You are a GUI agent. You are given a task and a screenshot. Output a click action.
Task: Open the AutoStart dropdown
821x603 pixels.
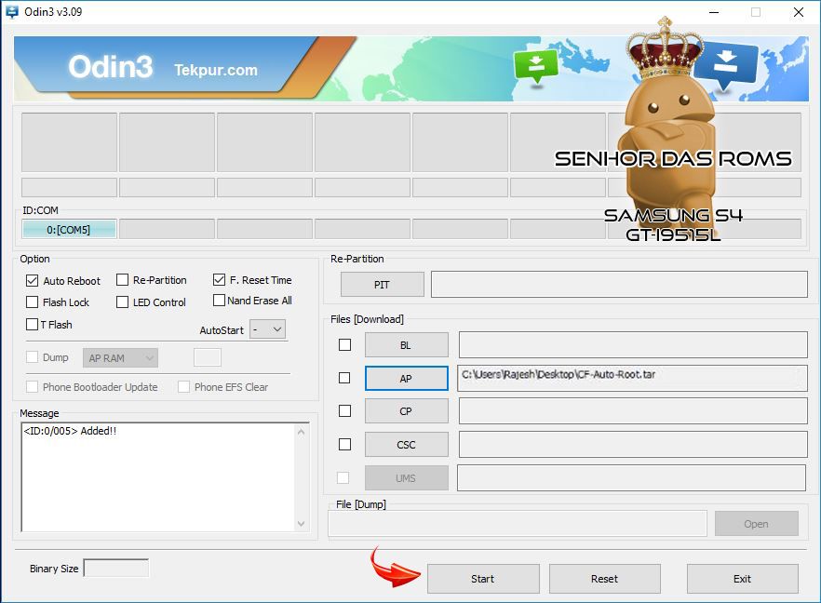[x=267, y=329]
